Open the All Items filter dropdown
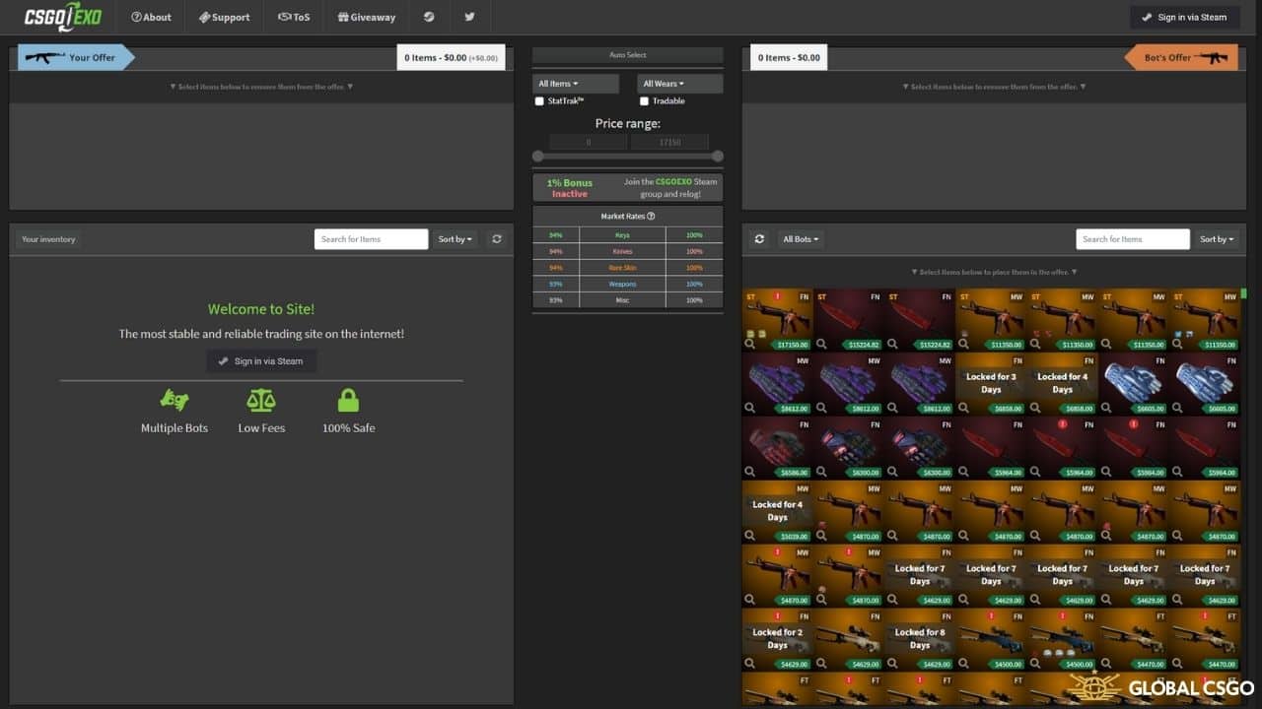 click(576, 84)
